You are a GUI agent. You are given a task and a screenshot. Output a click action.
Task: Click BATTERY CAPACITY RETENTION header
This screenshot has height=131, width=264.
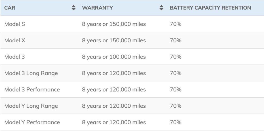210,8
